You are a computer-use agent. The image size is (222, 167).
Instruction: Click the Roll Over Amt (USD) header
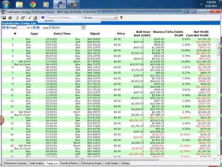coord(142,33)
